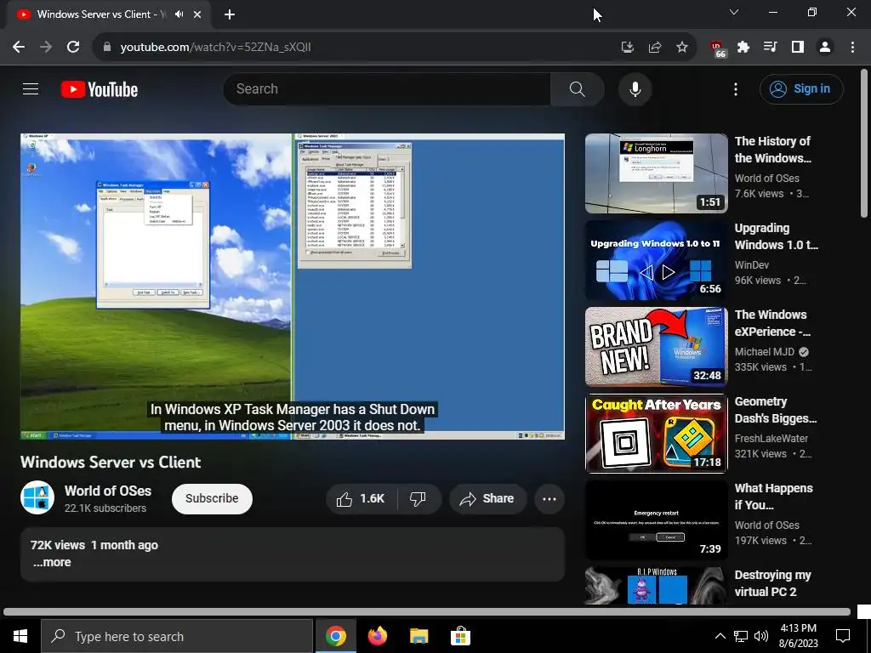Open volume control in system tray
The image size is (871, 653).
click(761, 636)
